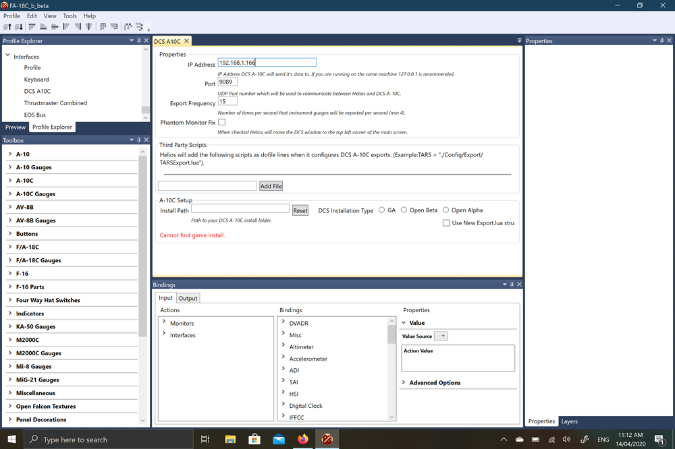Screen dimensions: 675x449
Task: Switch to the Preview tab
Action: pos(16,127)
